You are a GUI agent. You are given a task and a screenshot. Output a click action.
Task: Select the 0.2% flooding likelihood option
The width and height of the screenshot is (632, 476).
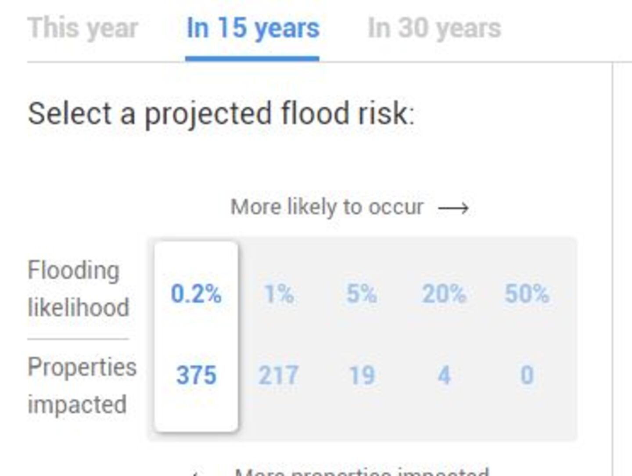(x=196, y=294)
